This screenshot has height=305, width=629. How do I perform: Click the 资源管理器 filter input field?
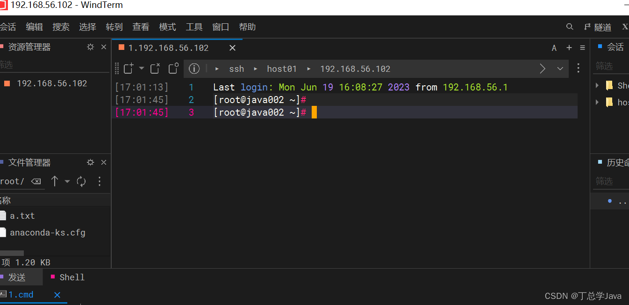(x=54, y=64)
